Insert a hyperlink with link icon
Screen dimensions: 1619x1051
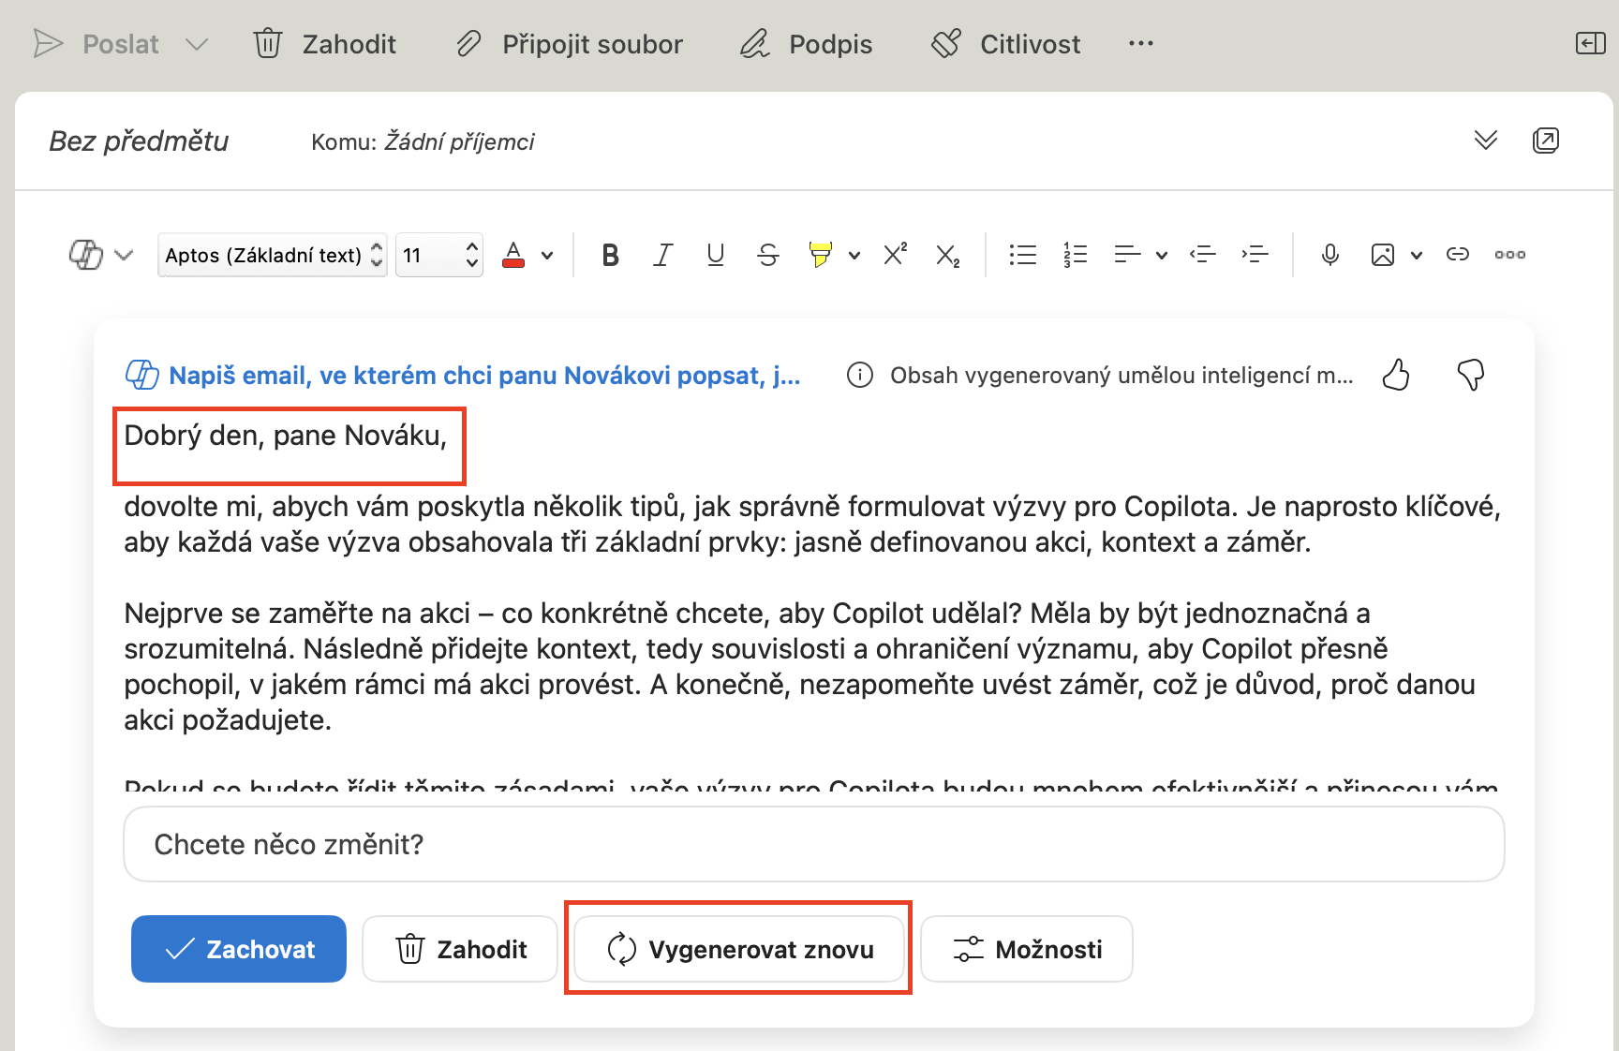pyautogui.click(x=1458, y=255)
